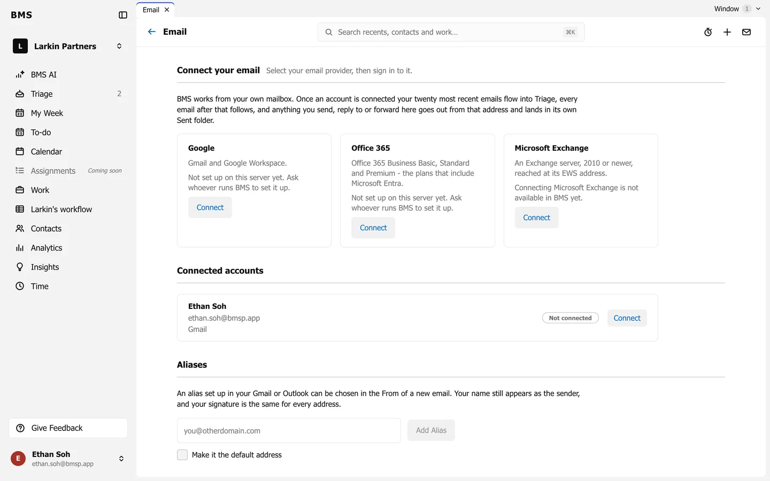Check Make it the default address
The height and width of the screenshot is (481, 770).
coord(182,455)
